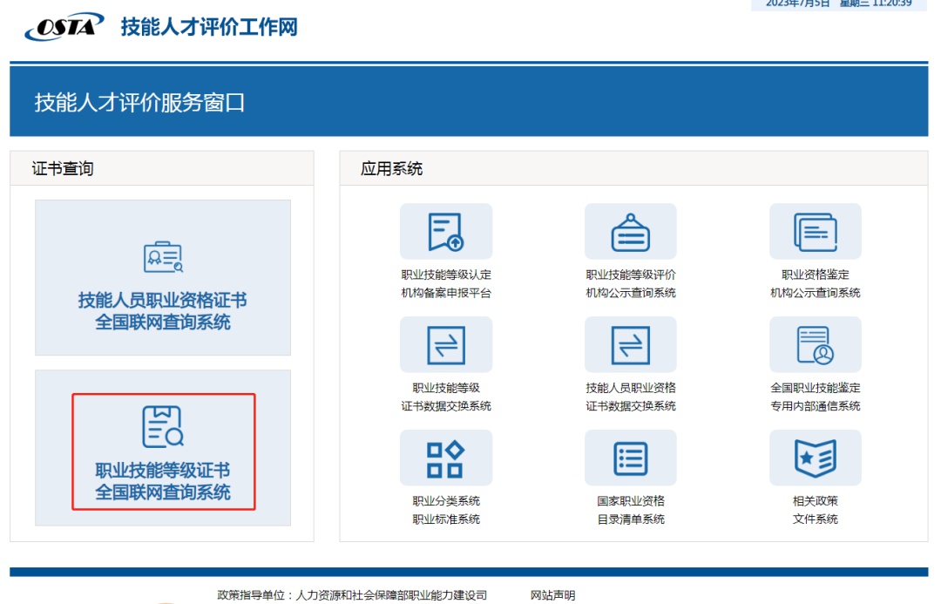Open 相关政策文件系统 icon
The width and height of the screenshot is (941, 604).
coord(815,458)
